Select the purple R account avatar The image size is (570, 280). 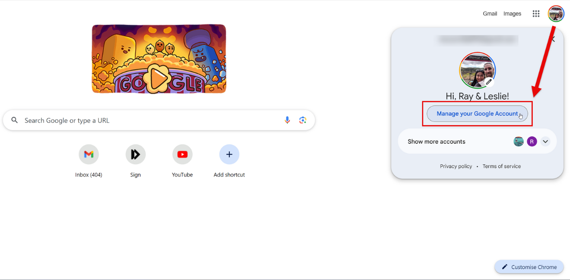pyautogui.click(x=532, y=142)
